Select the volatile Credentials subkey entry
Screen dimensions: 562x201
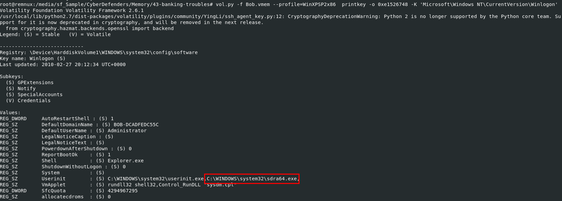(x=34, y=100)
